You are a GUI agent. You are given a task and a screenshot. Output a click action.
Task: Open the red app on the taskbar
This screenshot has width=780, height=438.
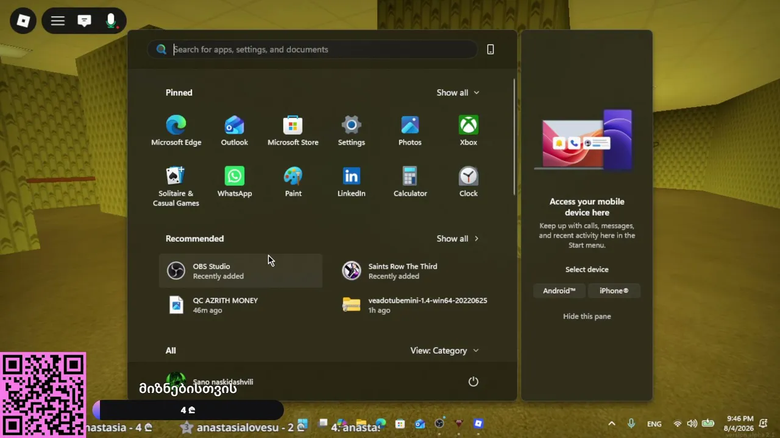(x=459, y=423)
